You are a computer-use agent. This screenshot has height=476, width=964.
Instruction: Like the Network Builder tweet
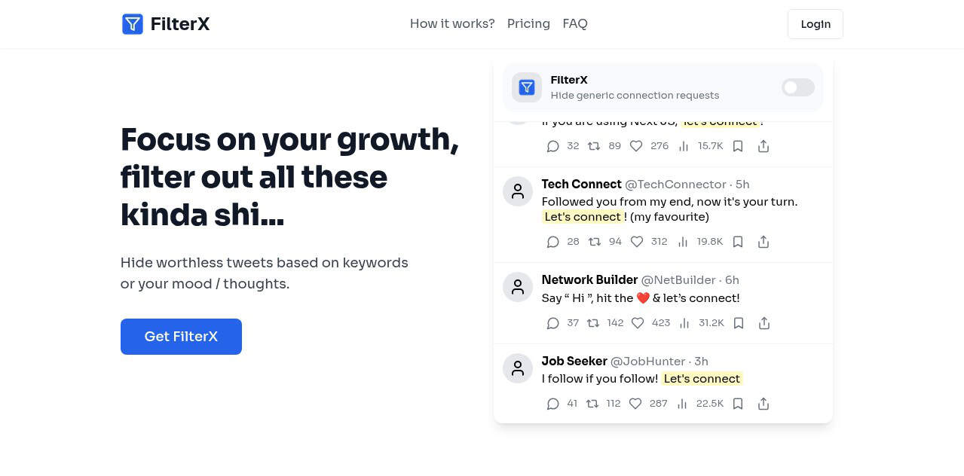[x=638, y=323]
